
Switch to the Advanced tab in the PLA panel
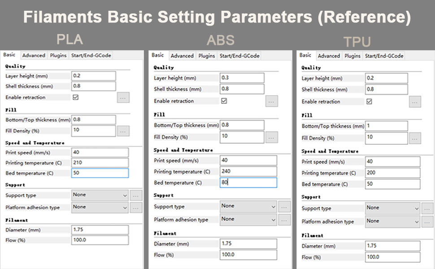click(x=34, y=55)
